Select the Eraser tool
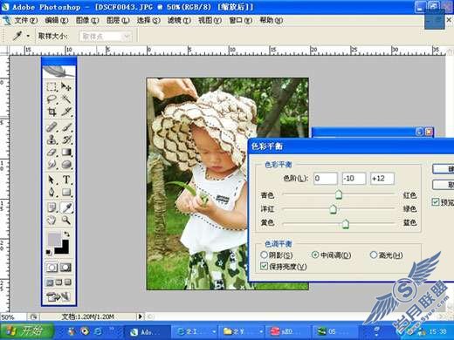This screenshot has height=340, width=454. [x=52, y=152]
